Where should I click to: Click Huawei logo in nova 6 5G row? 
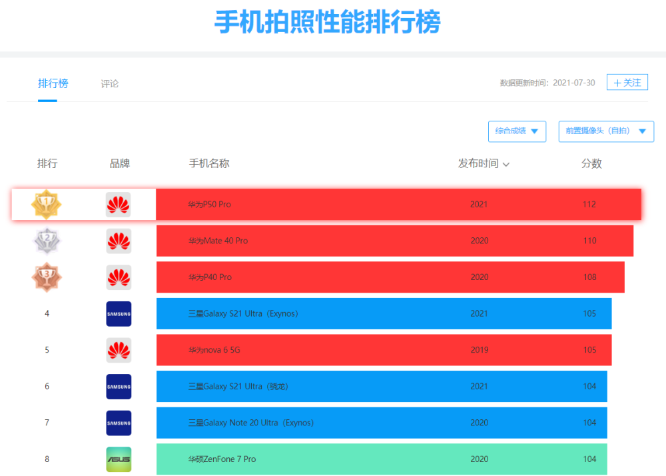point(119,350)
